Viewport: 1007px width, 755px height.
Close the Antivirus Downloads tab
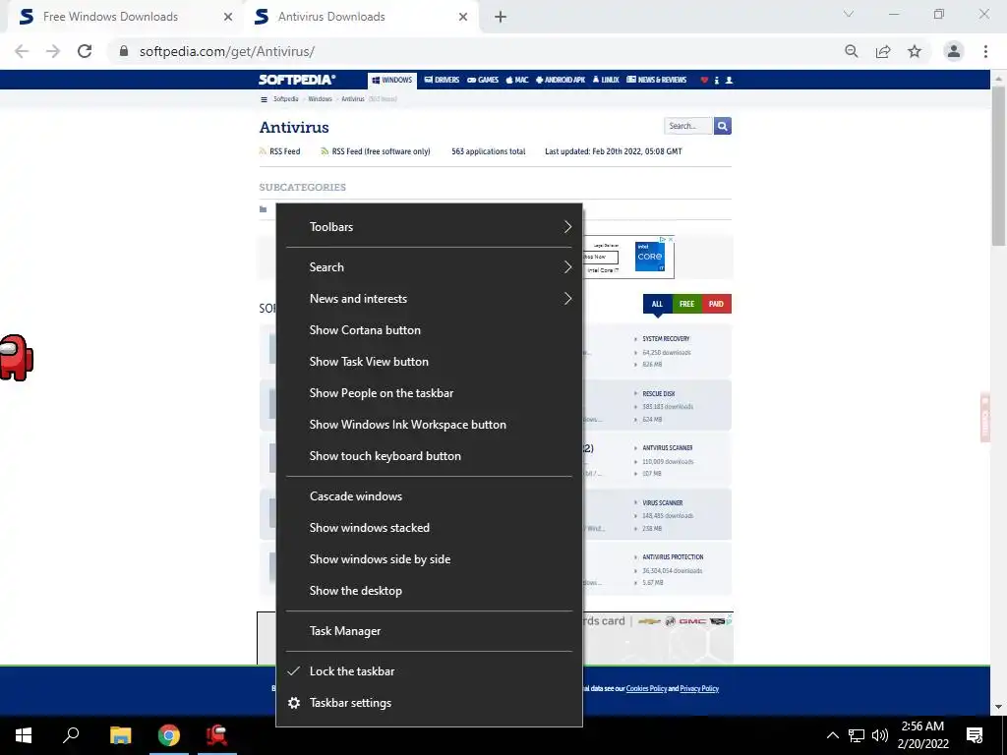click(x=463, y=17)
